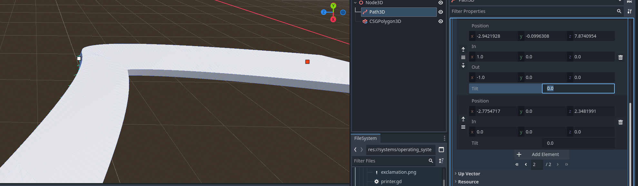The image size is (638, 186).
Task: Edit second Position x value -2.7754717
Action: 493,111
